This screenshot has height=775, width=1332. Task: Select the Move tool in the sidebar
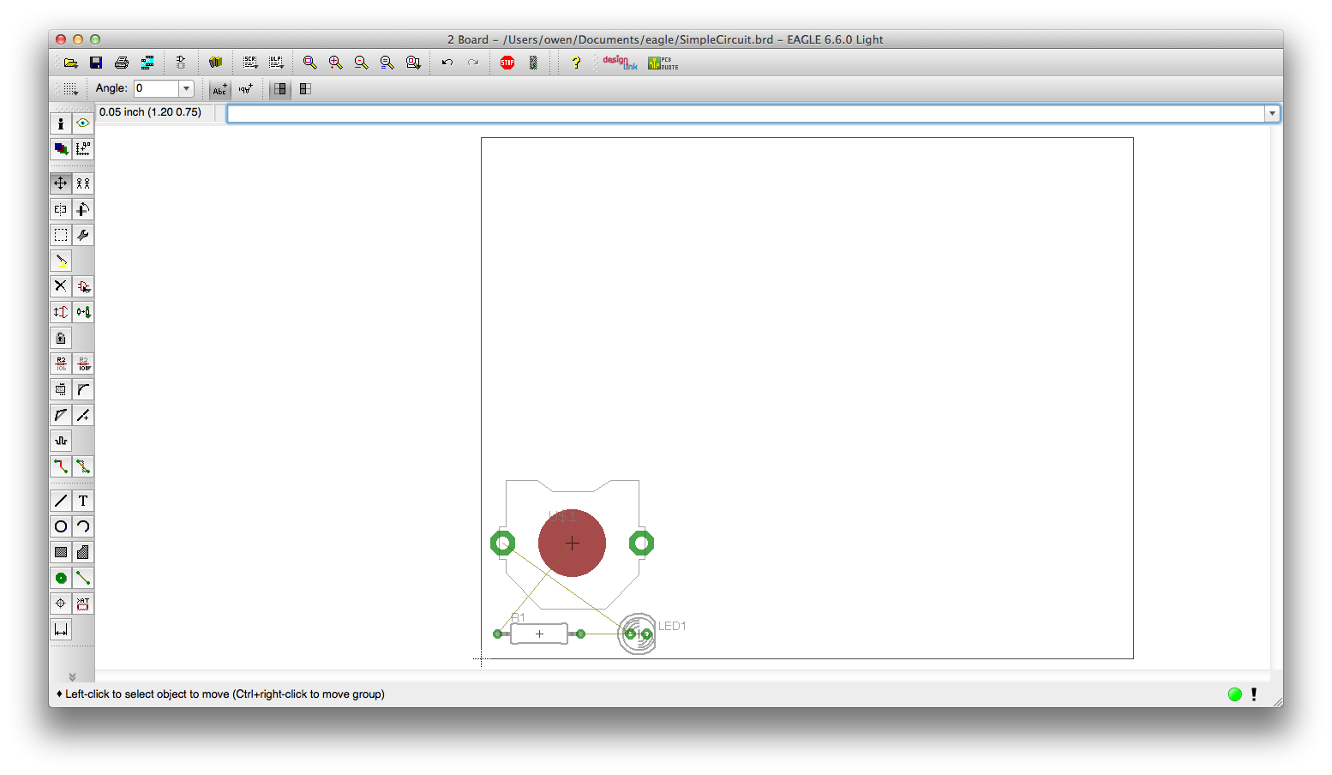coord(60,183)
